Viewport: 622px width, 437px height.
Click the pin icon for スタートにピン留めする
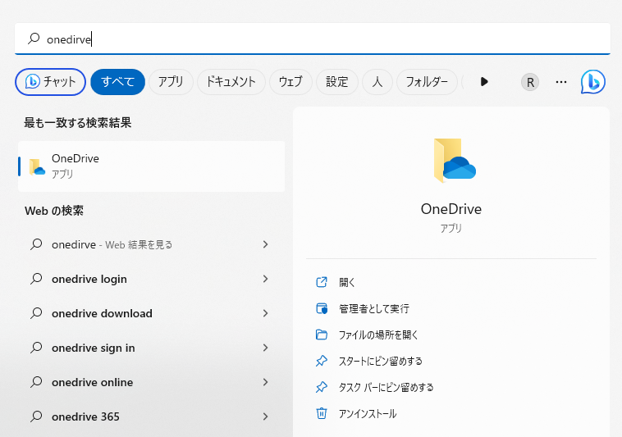322,361
